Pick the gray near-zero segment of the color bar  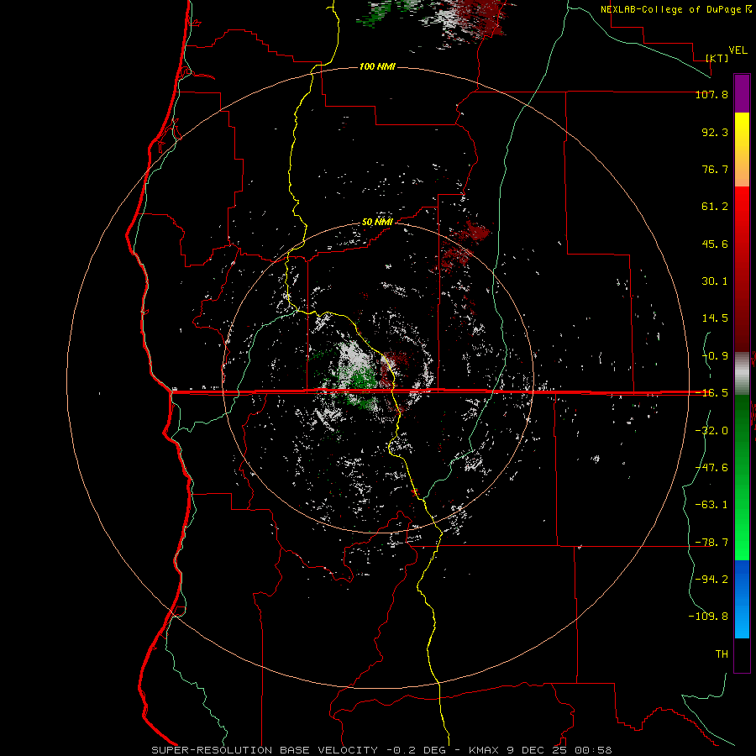point(742,373)
